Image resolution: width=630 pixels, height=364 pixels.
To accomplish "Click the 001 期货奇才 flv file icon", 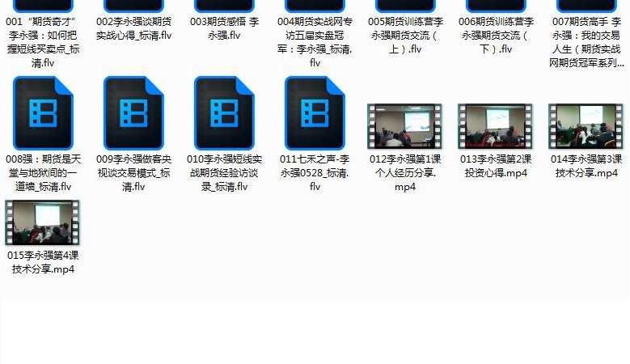I will [x=43, y=6].
